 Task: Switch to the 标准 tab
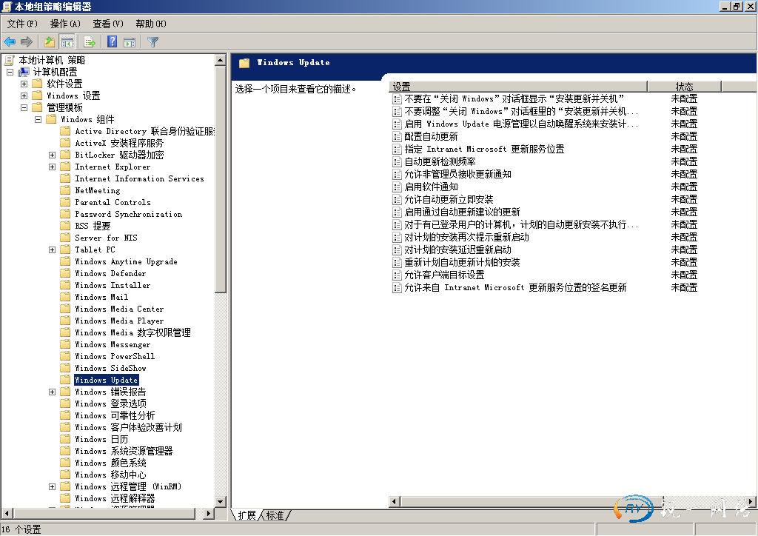click(275, 516)
